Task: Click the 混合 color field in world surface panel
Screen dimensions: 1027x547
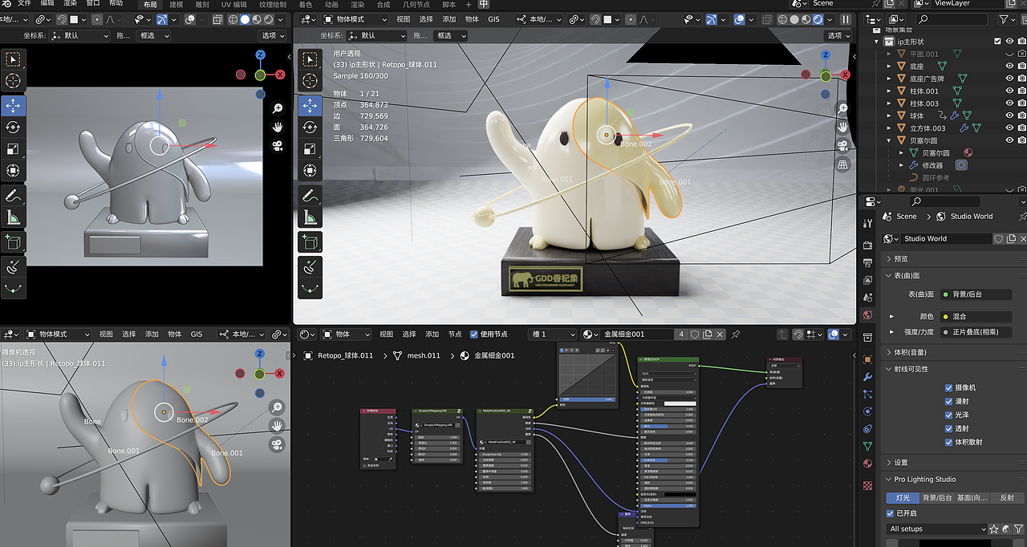Action: point(976,317)
